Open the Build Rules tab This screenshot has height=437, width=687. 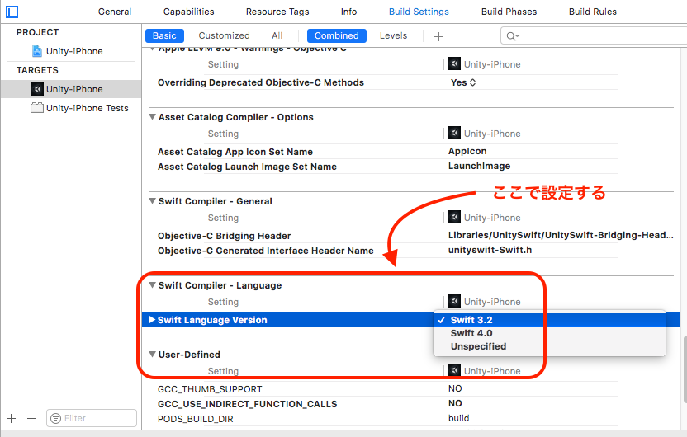pyautogui.click(x=593, y=12)
